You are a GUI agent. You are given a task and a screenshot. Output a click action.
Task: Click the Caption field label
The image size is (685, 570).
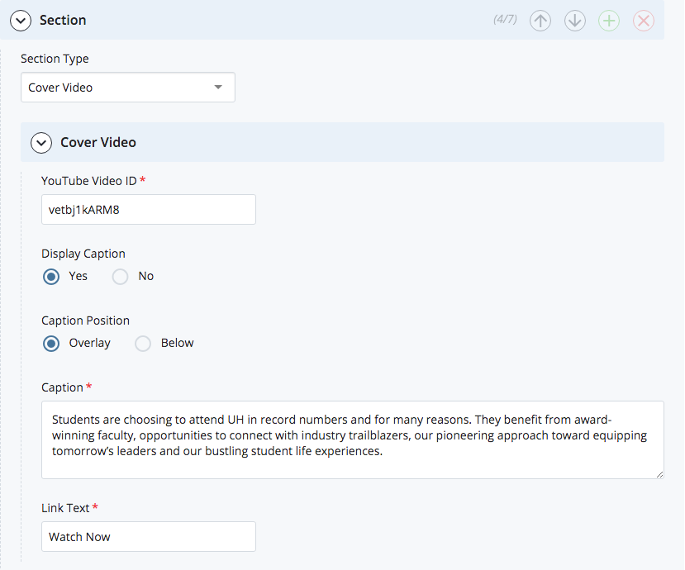(x=62, y=387)
